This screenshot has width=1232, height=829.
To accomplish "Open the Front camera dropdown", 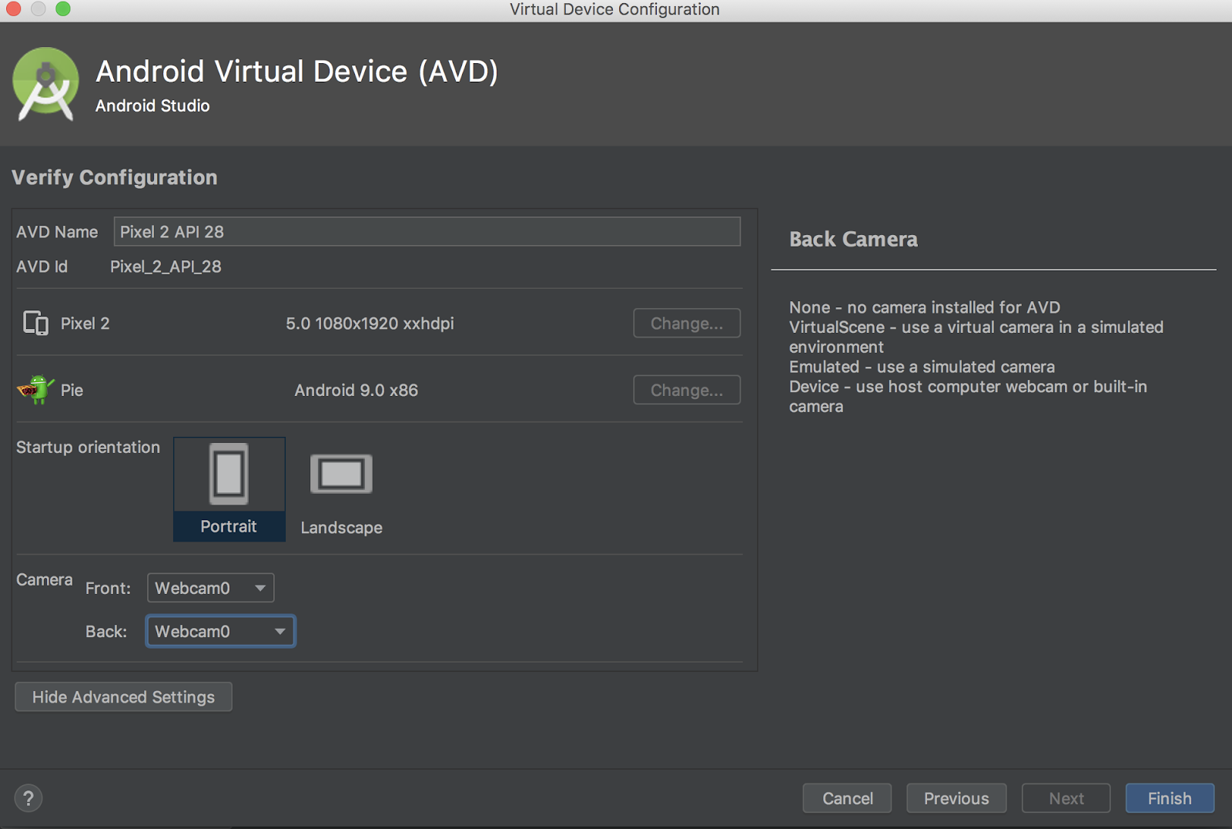I will [210, 588].
